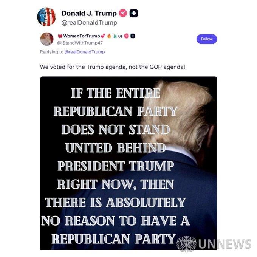Click the UNNEWS watermark logo emblem
Image resolution: width=257 pixels, height=257 pixels.
pyautogui.click(x=186, y=243)
